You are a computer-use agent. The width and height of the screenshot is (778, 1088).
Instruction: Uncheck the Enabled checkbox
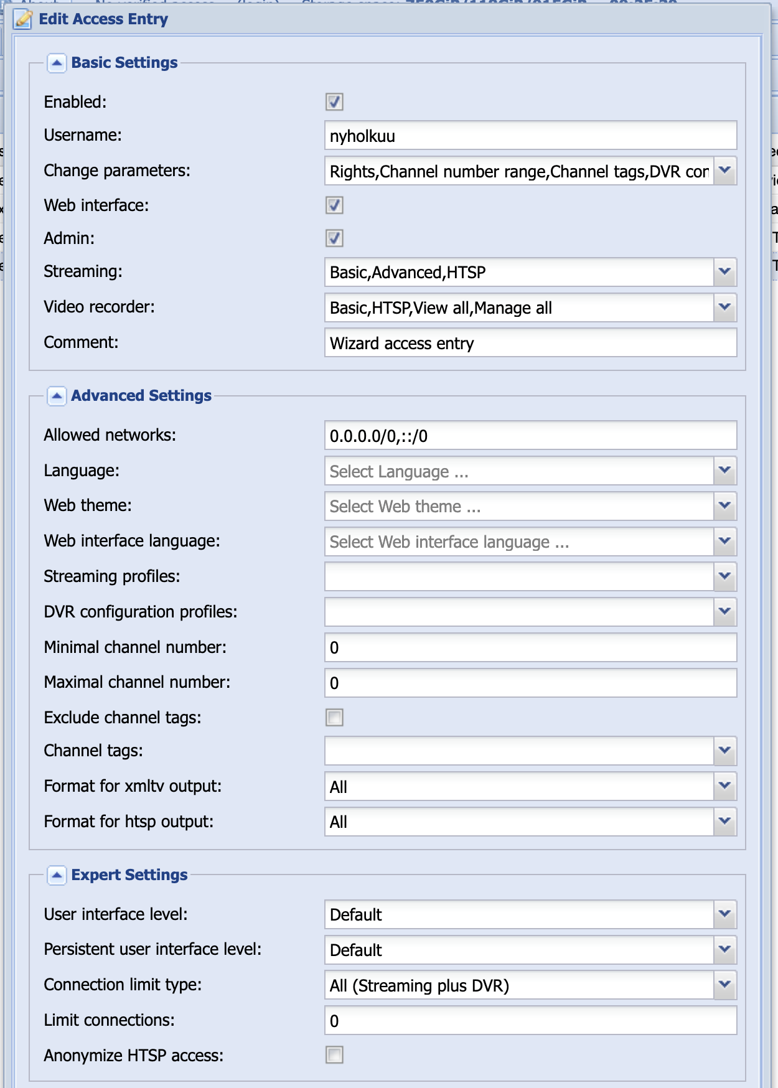pyautogui.click(x=334, y=102)
